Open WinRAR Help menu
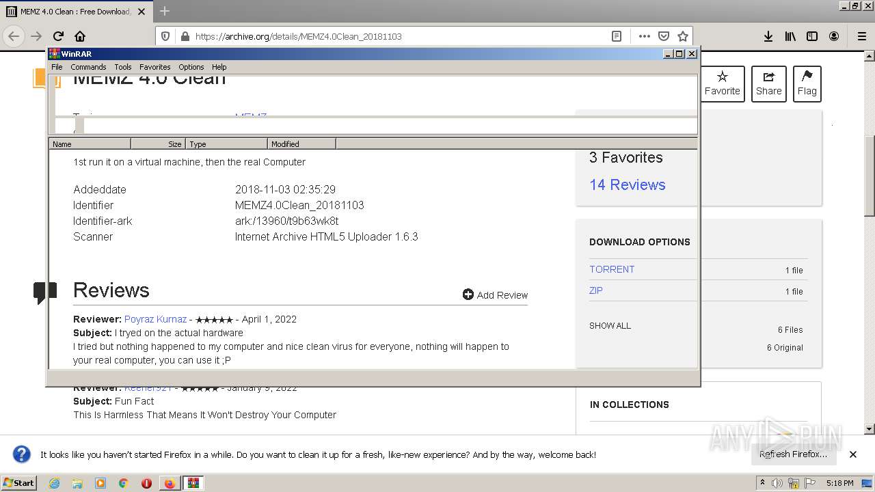875x492 pixels. click(219, 67)
